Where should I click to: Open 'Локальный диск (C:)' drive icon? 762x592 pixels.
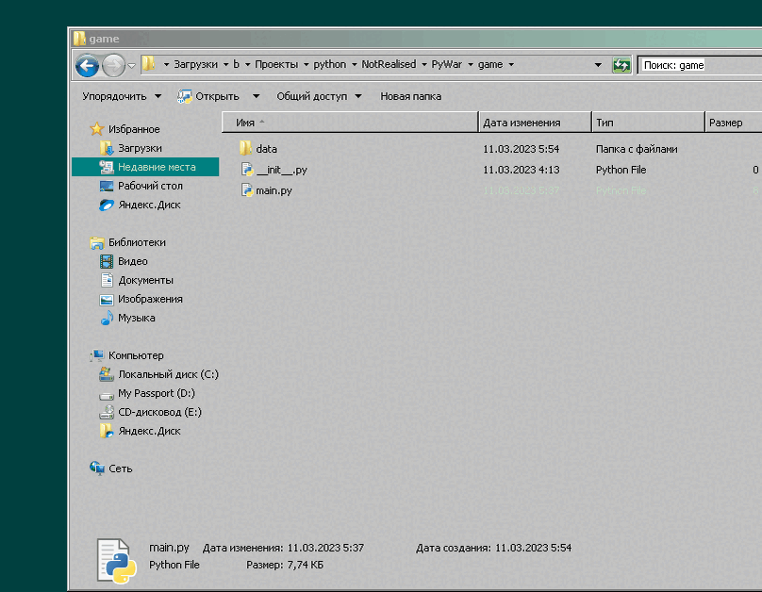point(107,374)
